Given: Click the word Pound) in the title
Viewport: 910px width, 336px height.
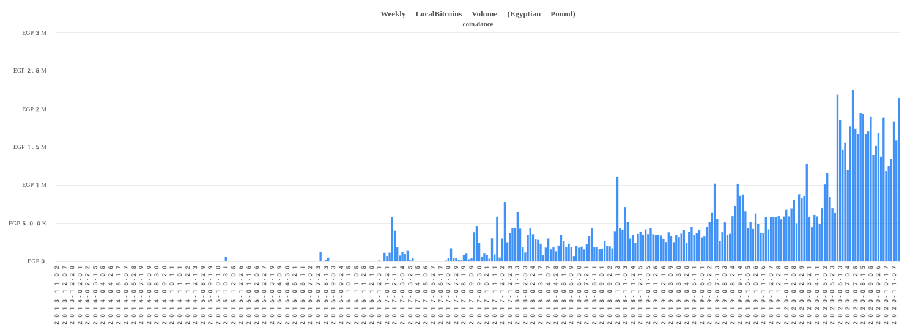Looking at the screenshot, I should [562, 14].
